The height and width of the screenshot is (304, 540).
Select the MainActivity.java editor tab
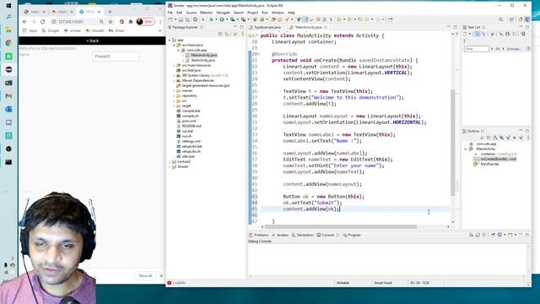click(x=308, y=27)
